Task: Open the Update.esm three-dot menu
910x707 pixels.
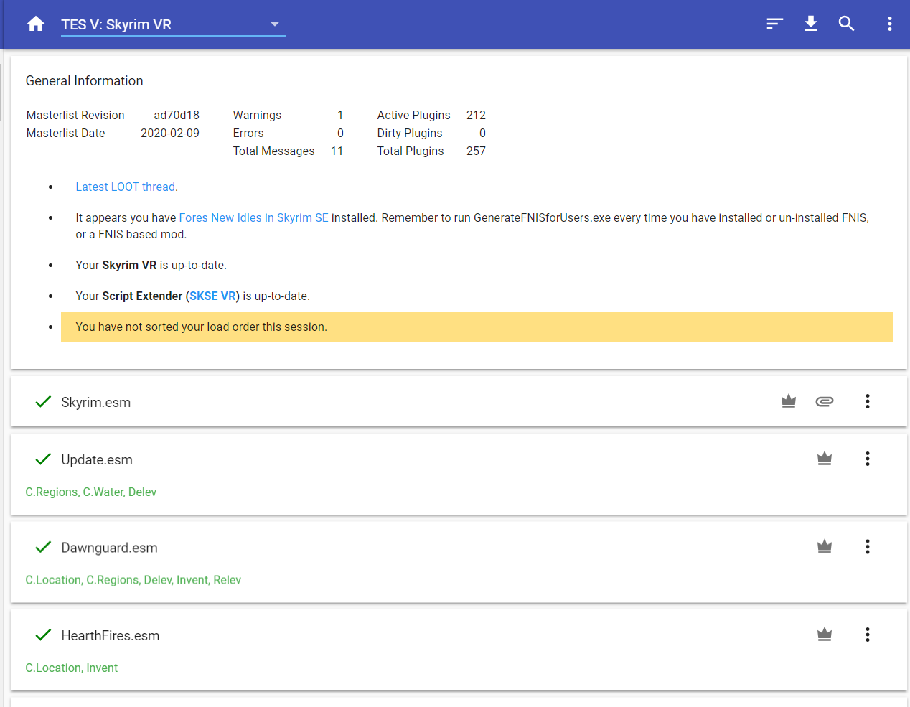Action: 868,459
